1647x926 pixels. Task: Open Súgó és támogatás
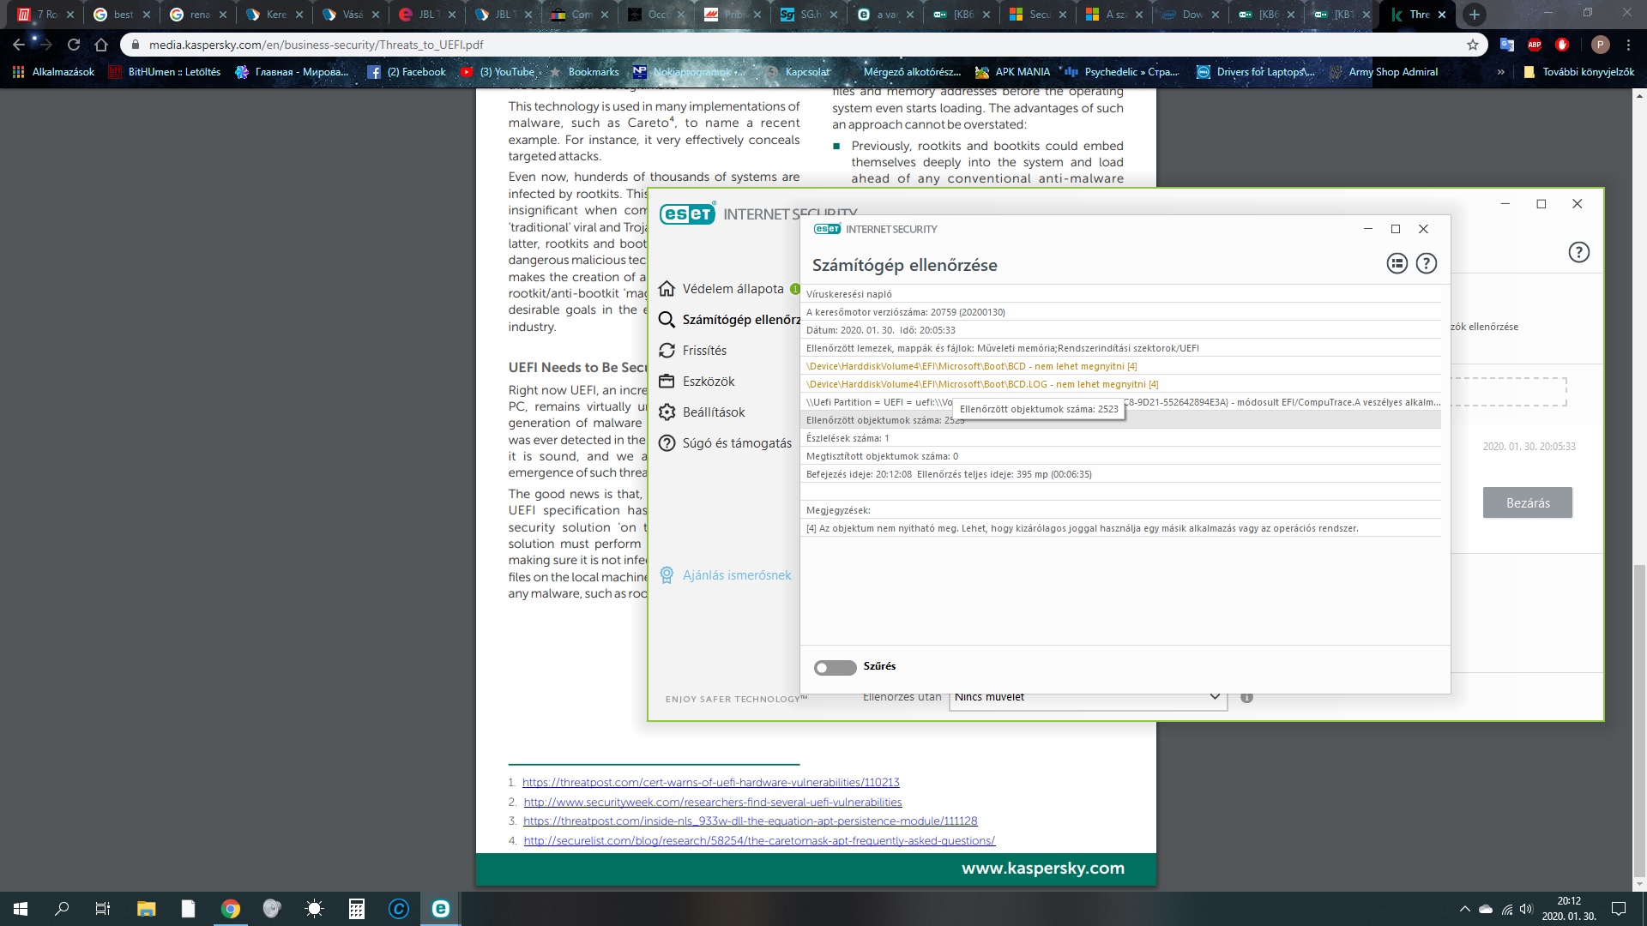pos(736,442)
